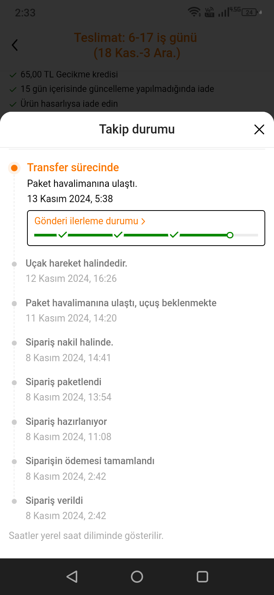Screen dimensions: 274x595
Task: Open Gönderi ilerleme durumu details
Action: 86,221
